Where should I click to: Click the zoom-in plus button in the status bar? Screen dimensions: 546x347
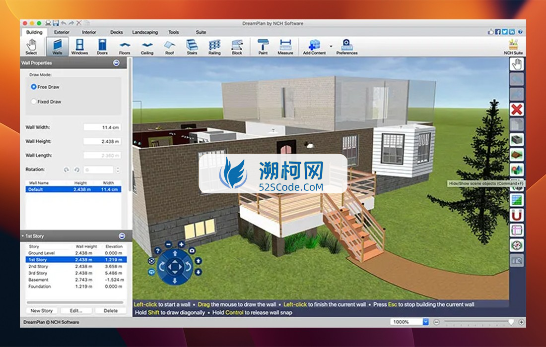[521, 322]
